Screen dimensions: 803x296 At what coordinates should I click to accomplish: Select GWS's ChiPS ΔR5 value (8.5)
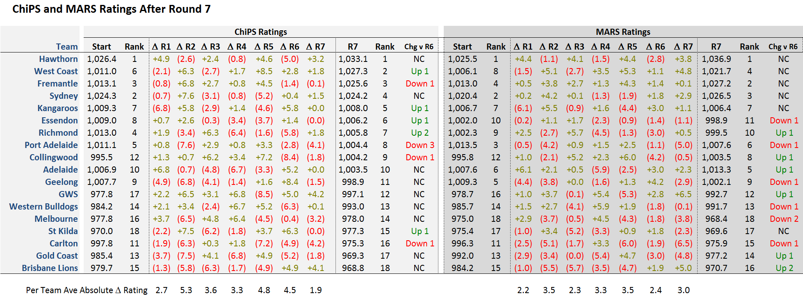(264, 194)
